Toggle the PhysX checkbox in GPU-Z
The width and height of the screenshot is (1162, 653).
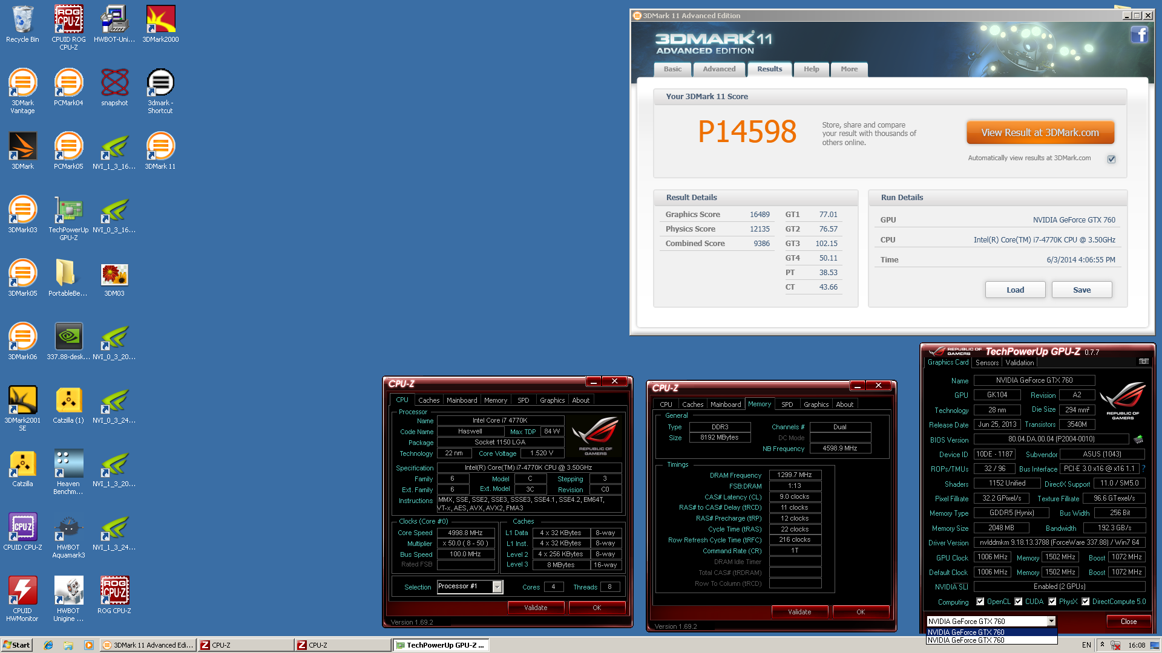[1052, 602]
